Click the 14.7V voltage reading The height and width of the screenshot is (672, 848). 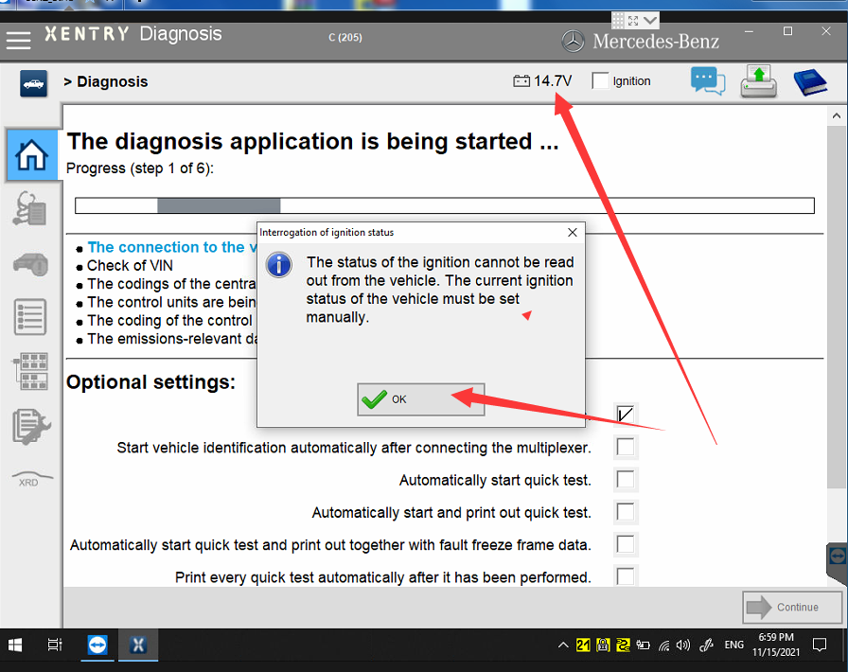552,81
